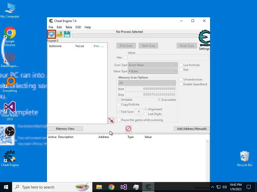Save cheat table floppy disk icon
The height and width of the screenshot is (192, 257).
click(67, 34)
